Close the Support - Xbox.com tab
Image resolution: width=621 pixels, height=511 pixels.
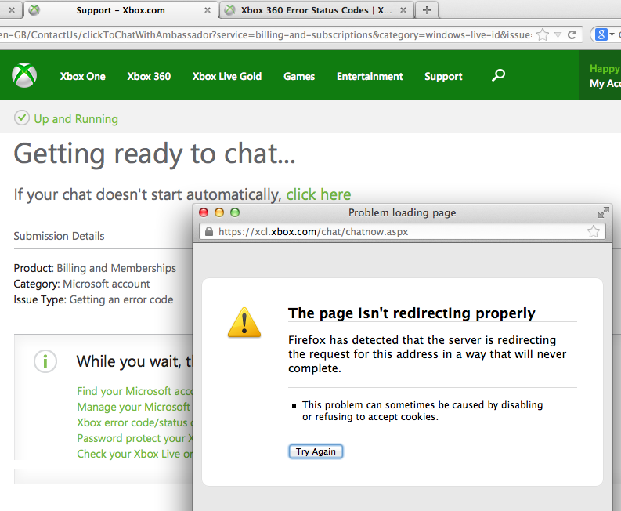click(x=208, y=10)
